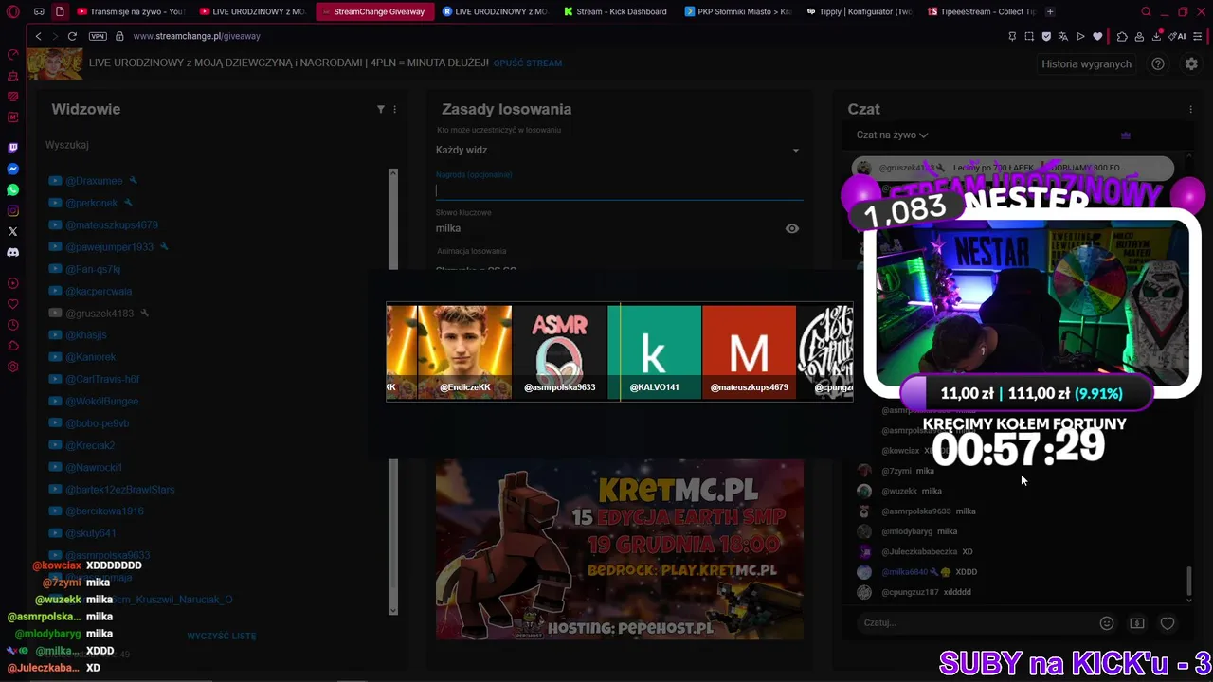This screenshot has height=682, width=1213.
Task: Click the chat panel scrollbar
Action: 1189,582
